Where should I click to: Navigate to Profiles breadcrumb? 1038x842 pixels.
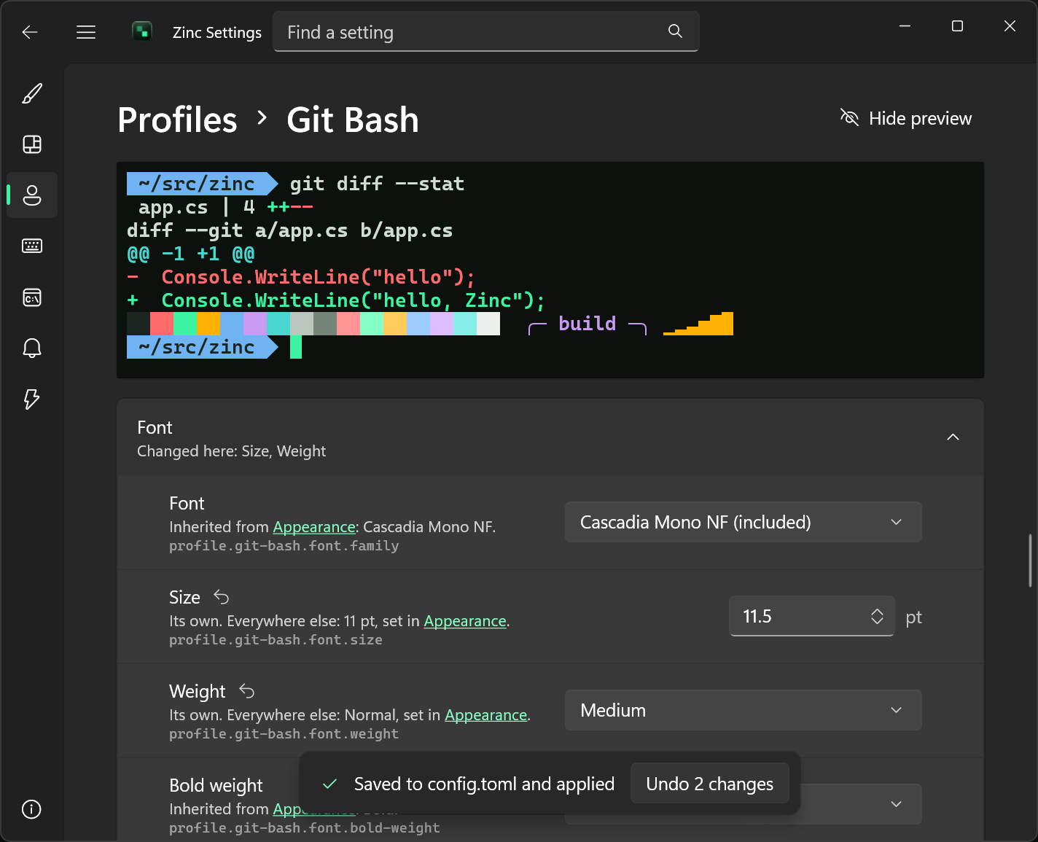pyautogui.click(x=177, y=120)
